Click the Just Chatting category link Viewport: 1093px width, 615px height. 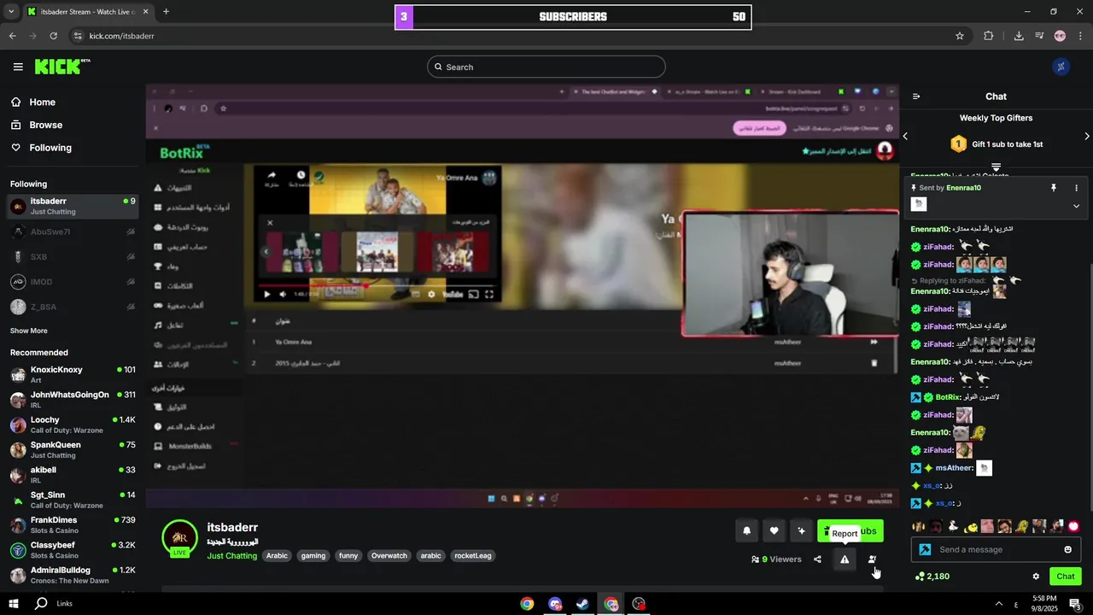coord(231,556)
